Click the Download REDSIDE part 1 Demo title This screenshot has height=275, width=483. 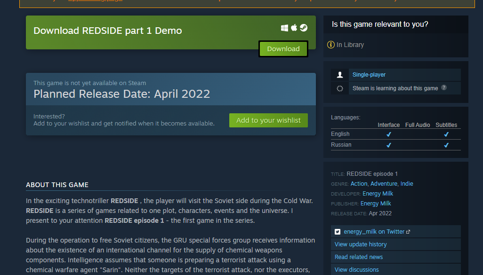(107, 31)
